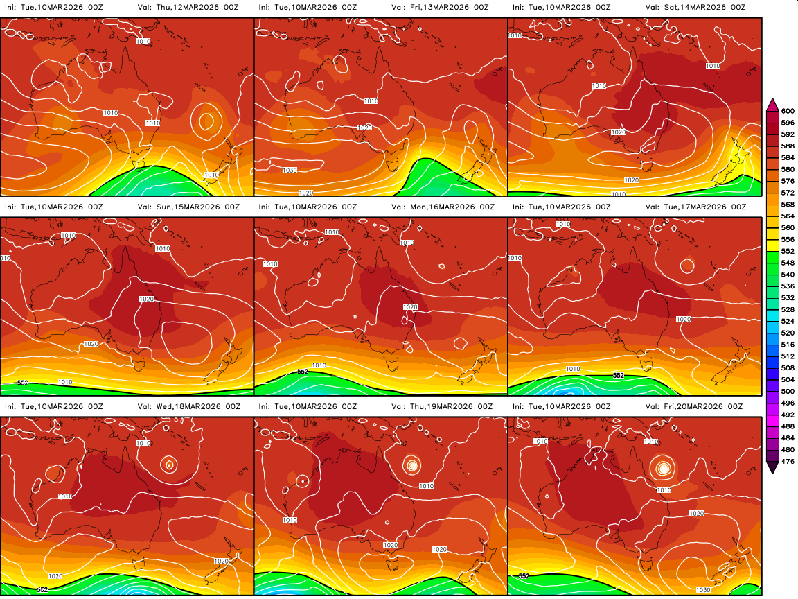The width and height of the screenshot is (798, 599).
Task: Click the tropical low center in Wed 18MAR map
Action: tap(169, 465)
